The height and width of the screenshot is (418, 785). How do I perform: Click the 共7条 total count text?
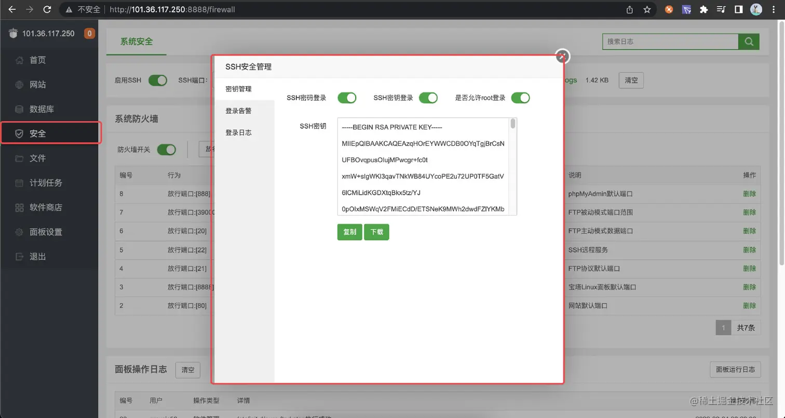pyautogui.click(x=746, y=328)
